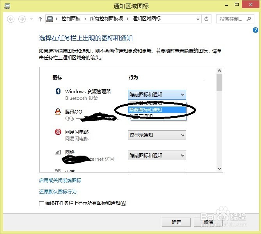
Task: Click the 图标 column header
Action: (x=57, y=77)
